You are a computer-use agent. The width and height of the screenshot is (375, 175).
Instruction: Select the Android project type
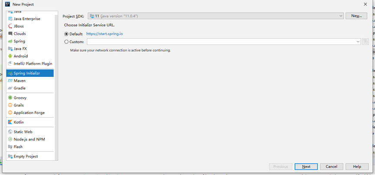(21, 56)
